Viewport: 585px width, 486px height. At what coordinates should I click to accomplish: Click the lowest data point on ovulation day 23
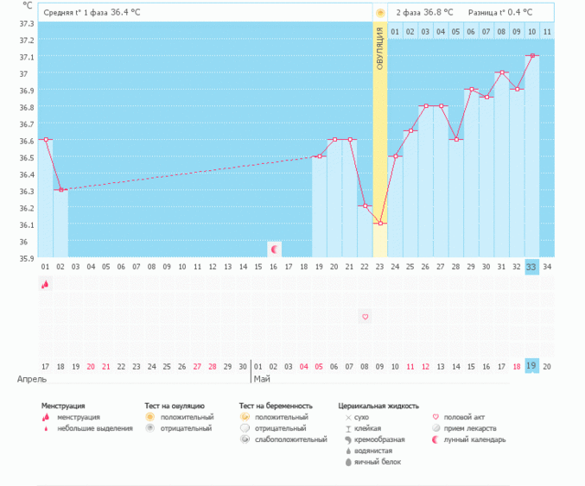380,224
